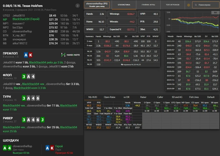The image size is (220, 156).
Task: Click the 6 card in turn row
Action: pyautogui.click(x=38, y=98)
